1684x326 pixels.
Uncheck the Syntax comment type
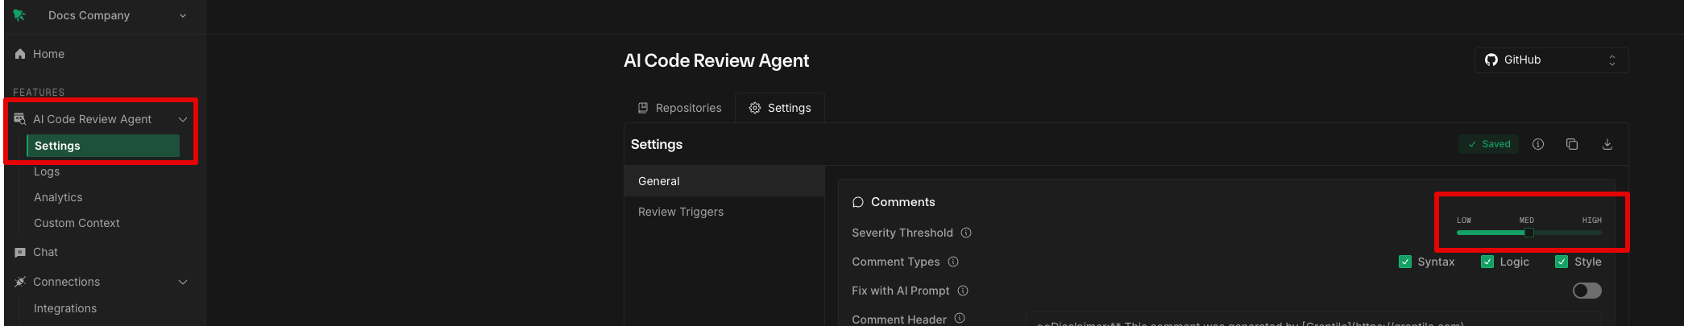coord(1405,262)
